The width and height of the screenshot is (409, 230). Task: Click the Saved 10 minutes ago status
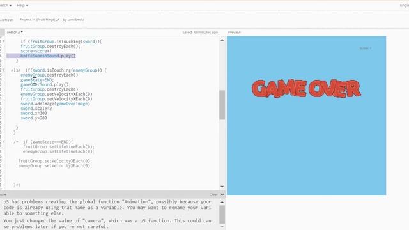pyautogui.click(x=200, y=33)
